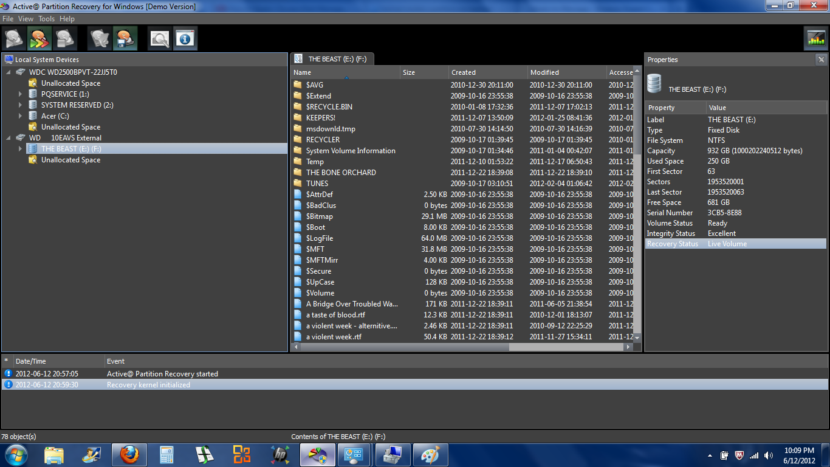
Task: Open Windows Explorer from the taskbar
Action: (x=54, y=455)
